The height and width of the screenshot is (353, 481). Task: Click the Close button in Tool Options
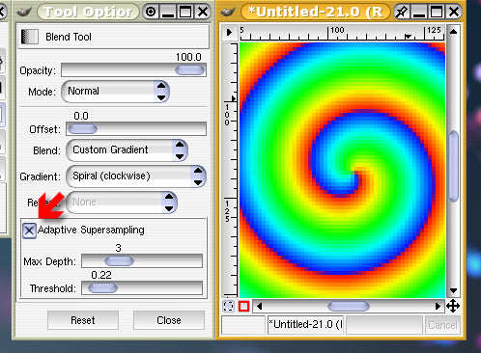point(169,320)
